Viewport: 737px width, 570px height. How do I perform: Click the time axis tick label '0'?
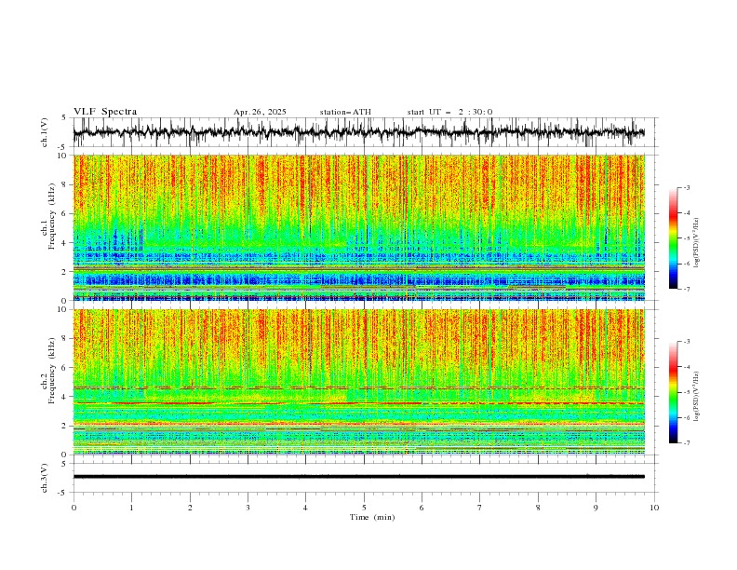point(74,508)
